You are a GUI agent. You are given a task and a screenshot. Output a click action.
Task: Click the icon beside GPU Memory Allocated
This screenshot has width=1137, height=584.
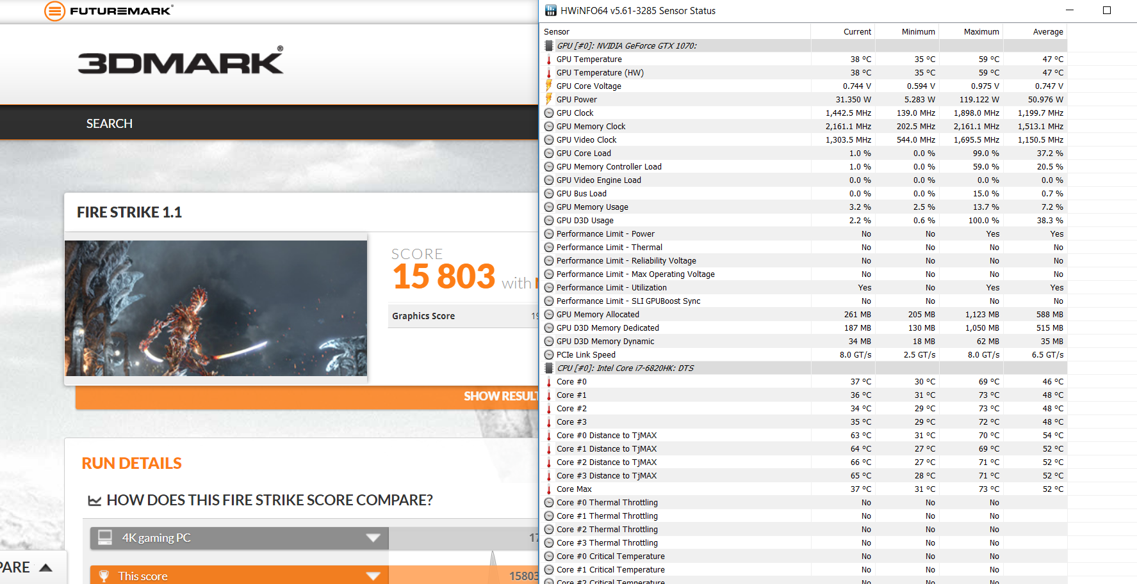click(x=549, y=314)
